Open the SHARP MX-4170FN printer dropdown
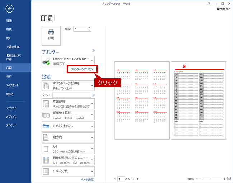The height and width of the screenshot is (183, 233). click(68, 61)
